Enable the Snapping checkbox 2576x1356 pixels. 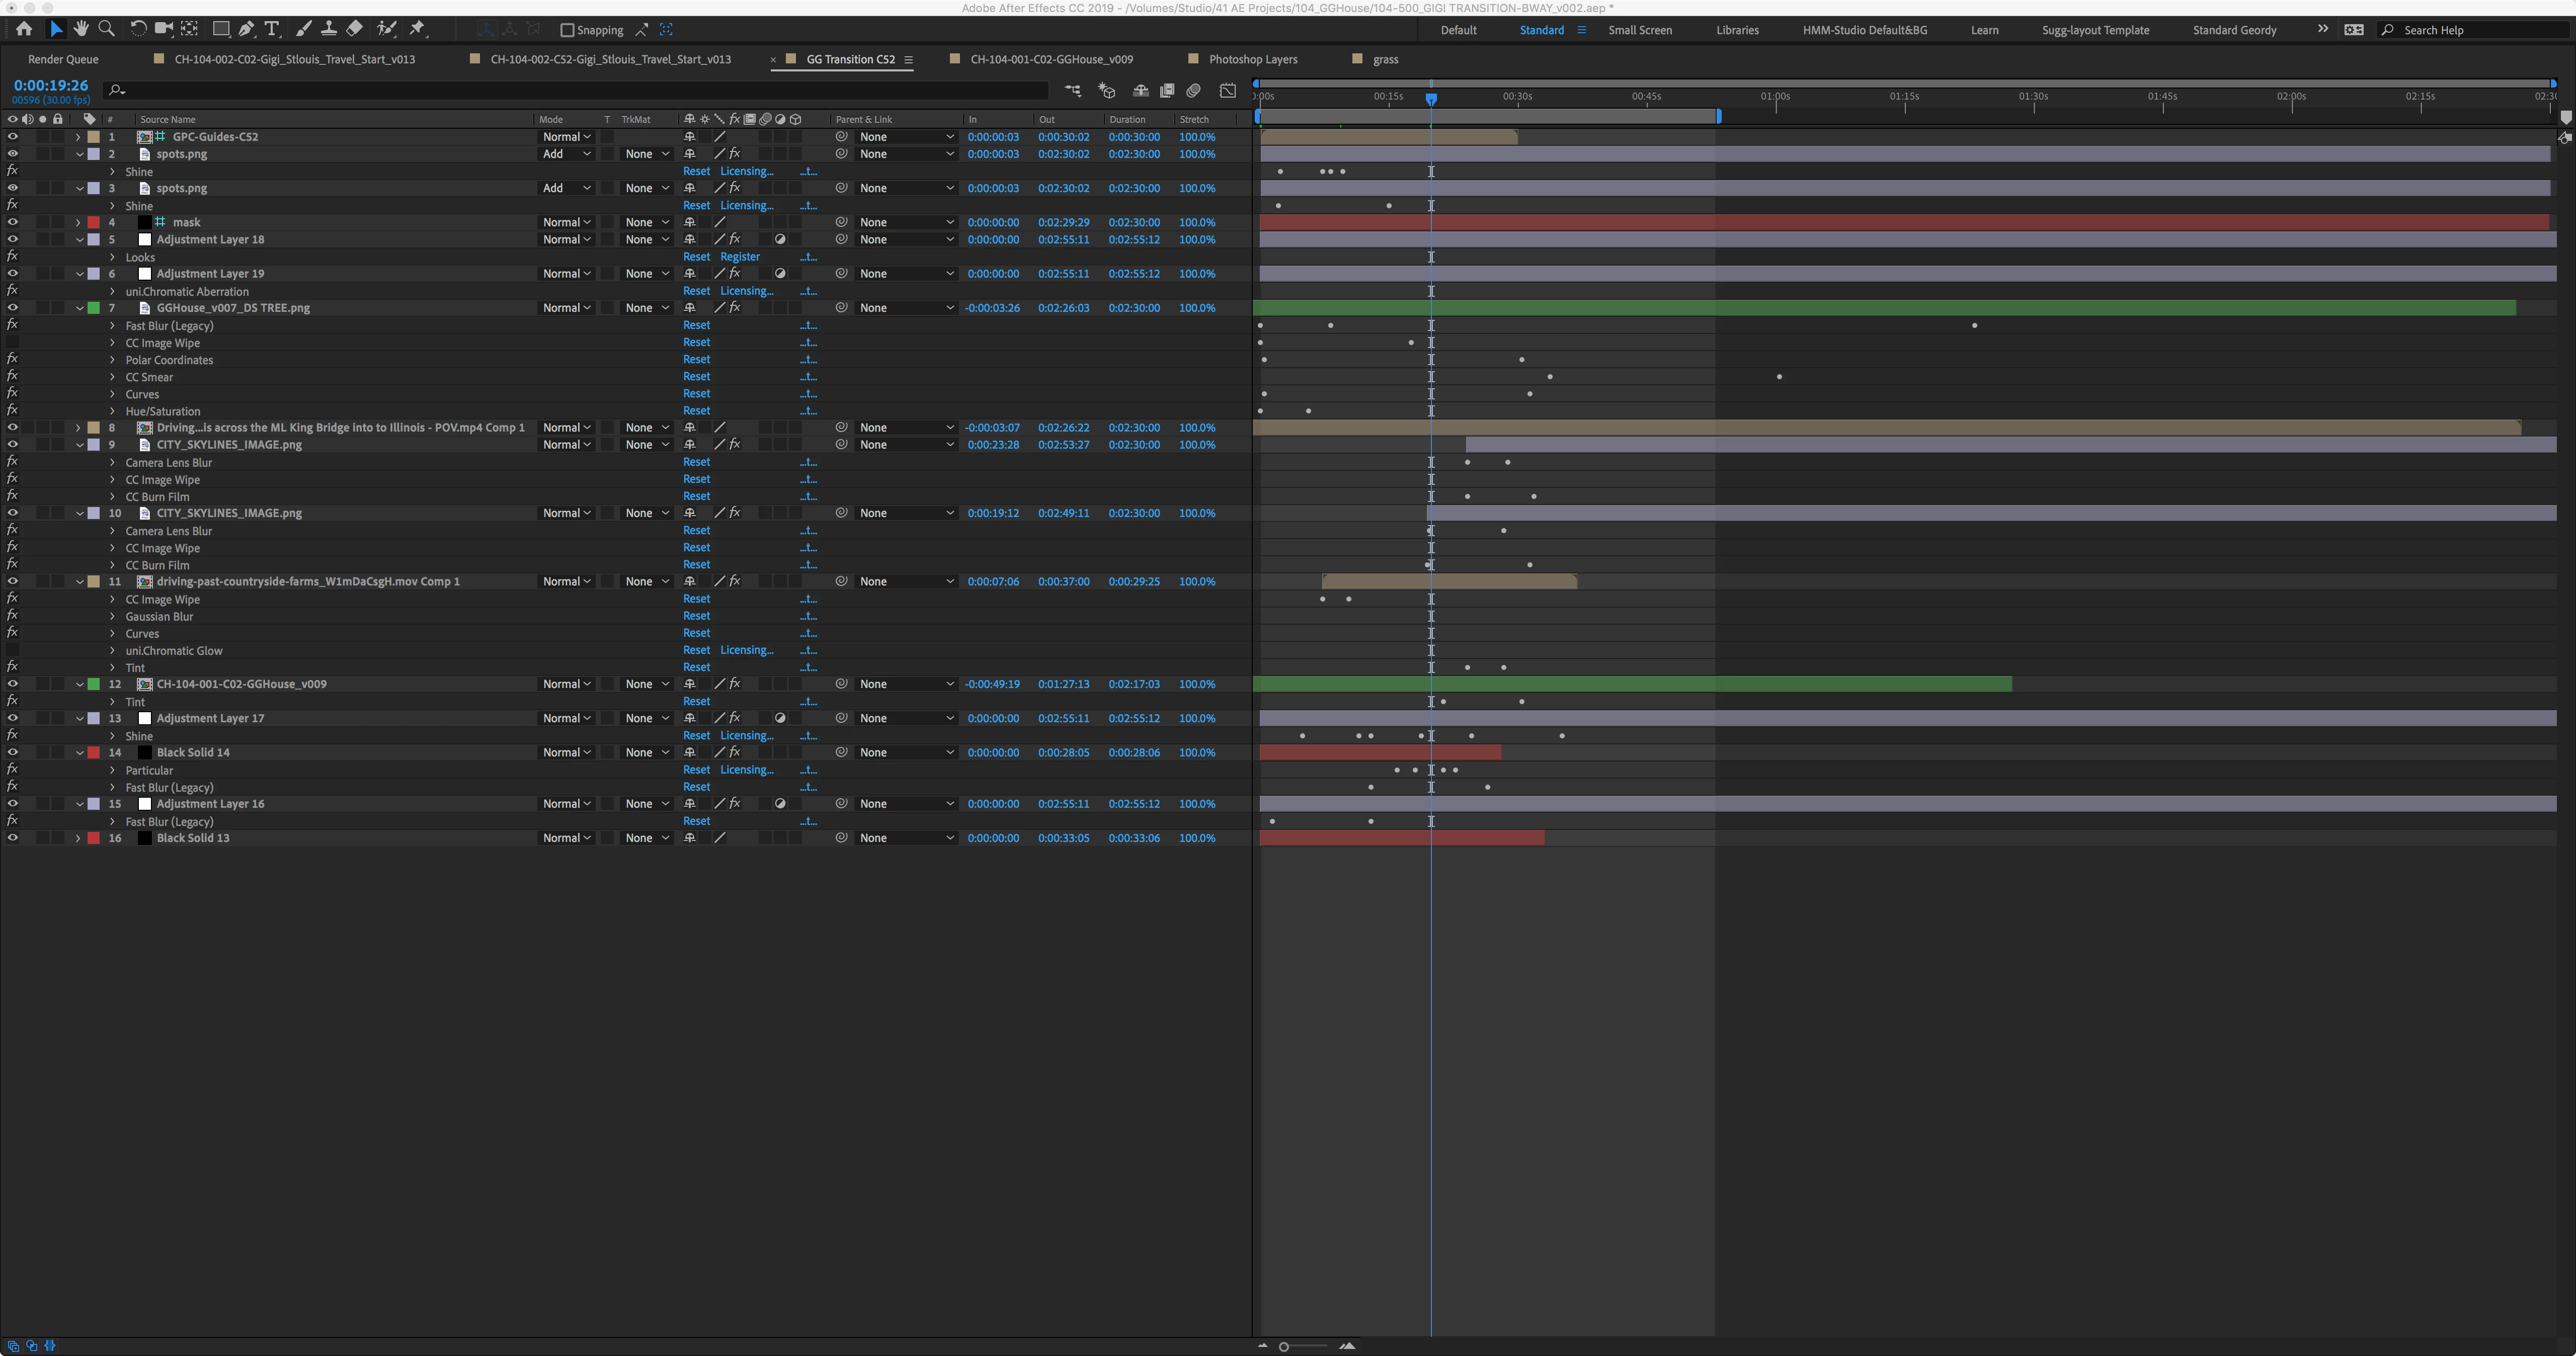pos(567,30)
